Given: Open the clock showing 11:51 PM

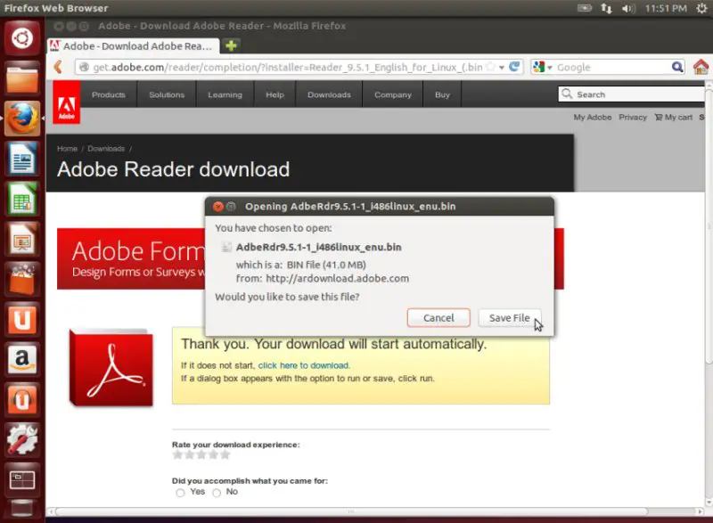Looking at the screenshot, I should 666,8.
